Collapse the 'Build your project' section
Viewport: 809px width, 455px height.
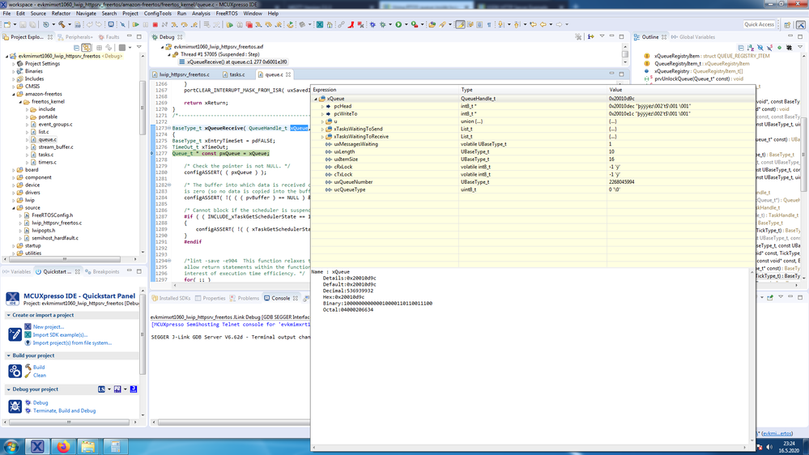coord(9,355)
